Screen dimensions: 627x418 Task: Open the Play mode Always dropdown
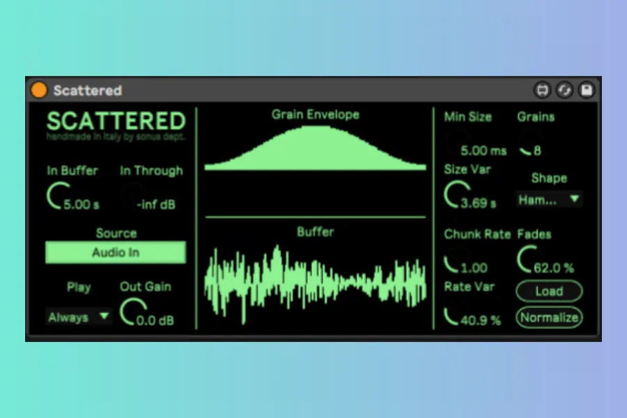78,317
